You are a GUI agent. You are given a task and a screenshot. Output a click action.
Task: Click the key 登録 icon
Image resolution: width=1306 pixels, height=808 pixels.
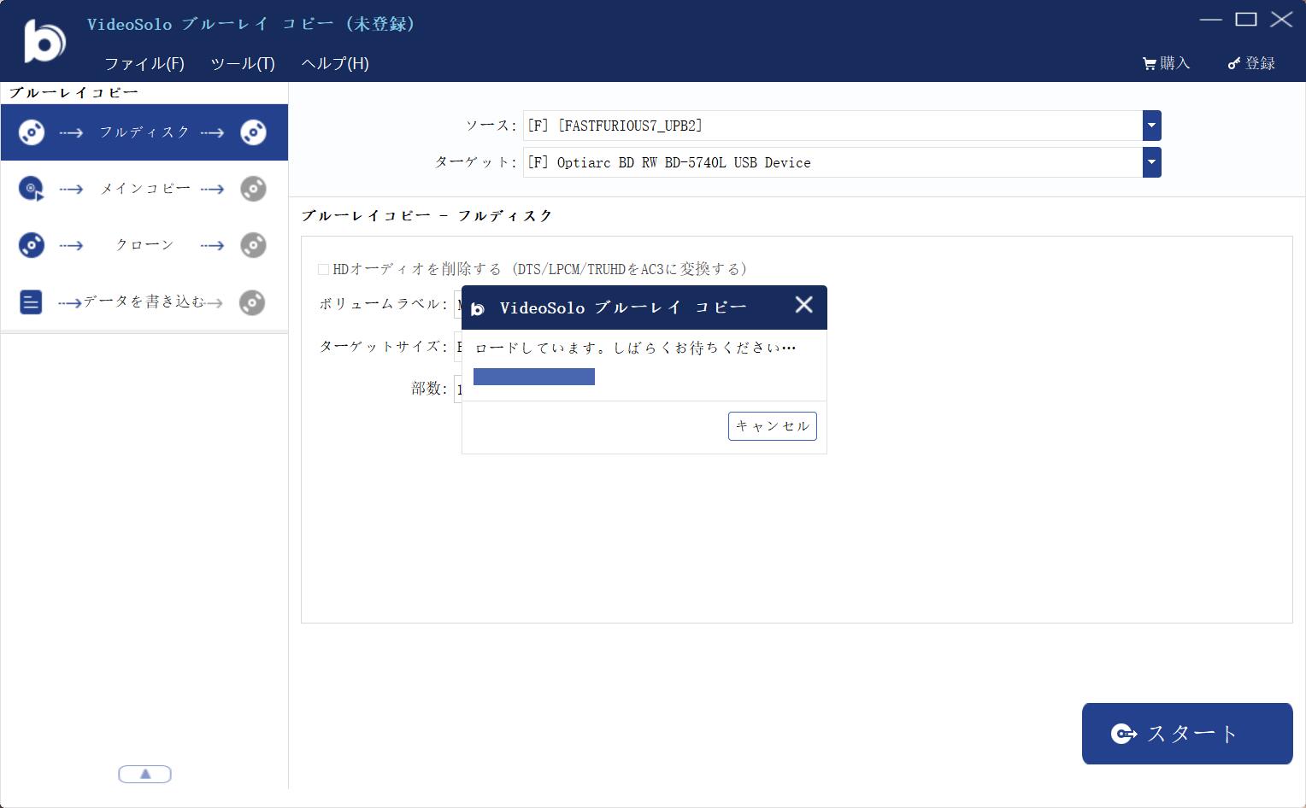pyautogui.click(x=1234, y=64)
